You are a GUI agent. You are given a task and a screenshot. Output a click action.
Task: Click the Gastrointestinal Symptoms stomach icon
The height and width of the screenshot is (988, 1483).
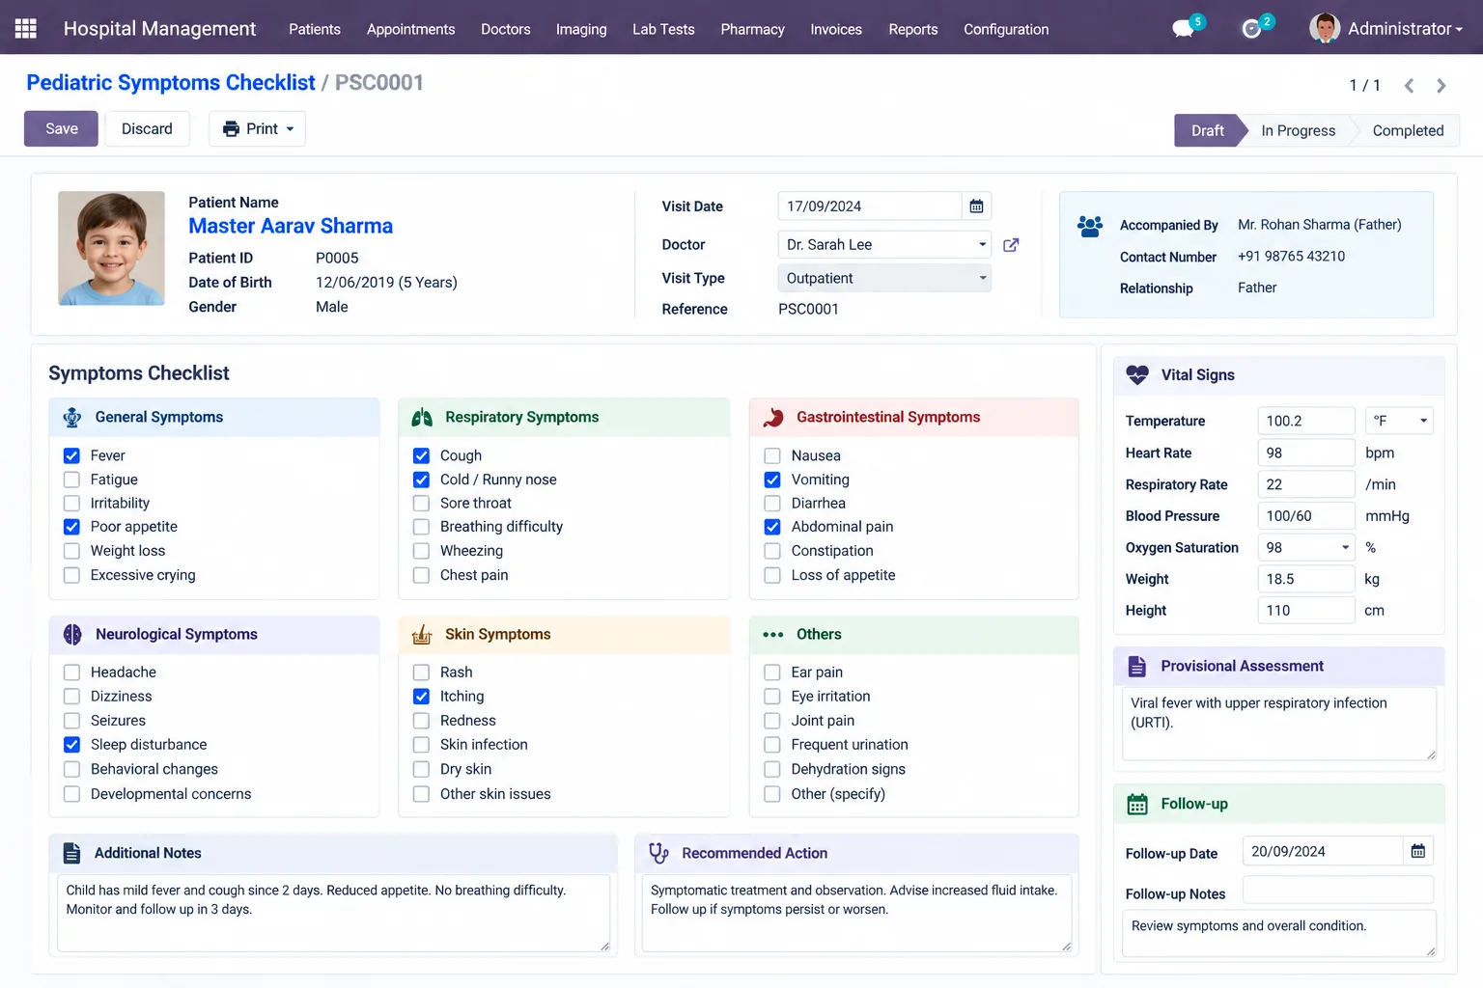pos(773,418)
